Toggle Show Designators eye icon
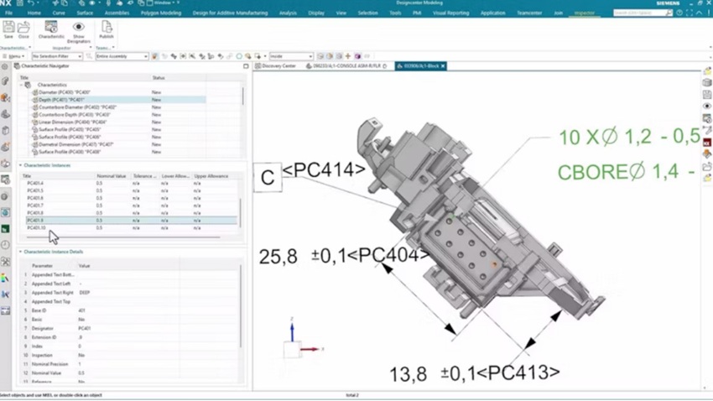Image resolution: width=713 pixels, height=401 pixels. point(78,28)
